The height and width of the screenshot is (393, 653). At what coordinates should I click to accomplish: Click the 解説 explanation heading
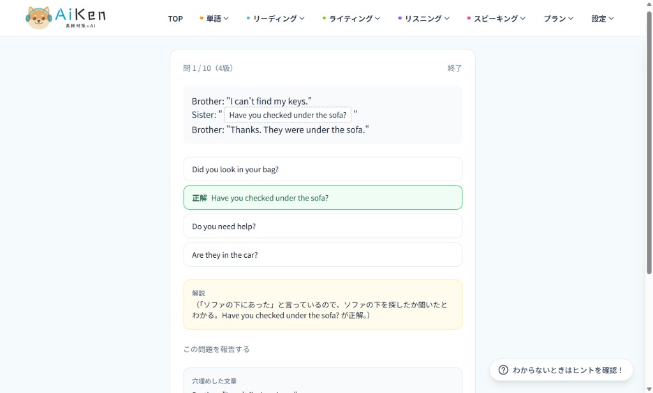(199, 293)
